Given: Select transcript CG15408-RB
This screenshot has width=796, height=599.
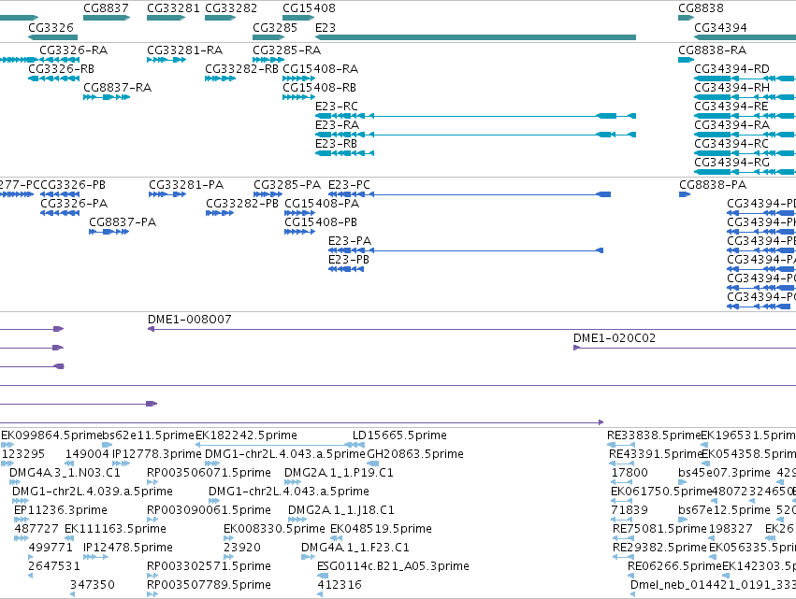Looking at the screenshot, I should tap(299, 97).
